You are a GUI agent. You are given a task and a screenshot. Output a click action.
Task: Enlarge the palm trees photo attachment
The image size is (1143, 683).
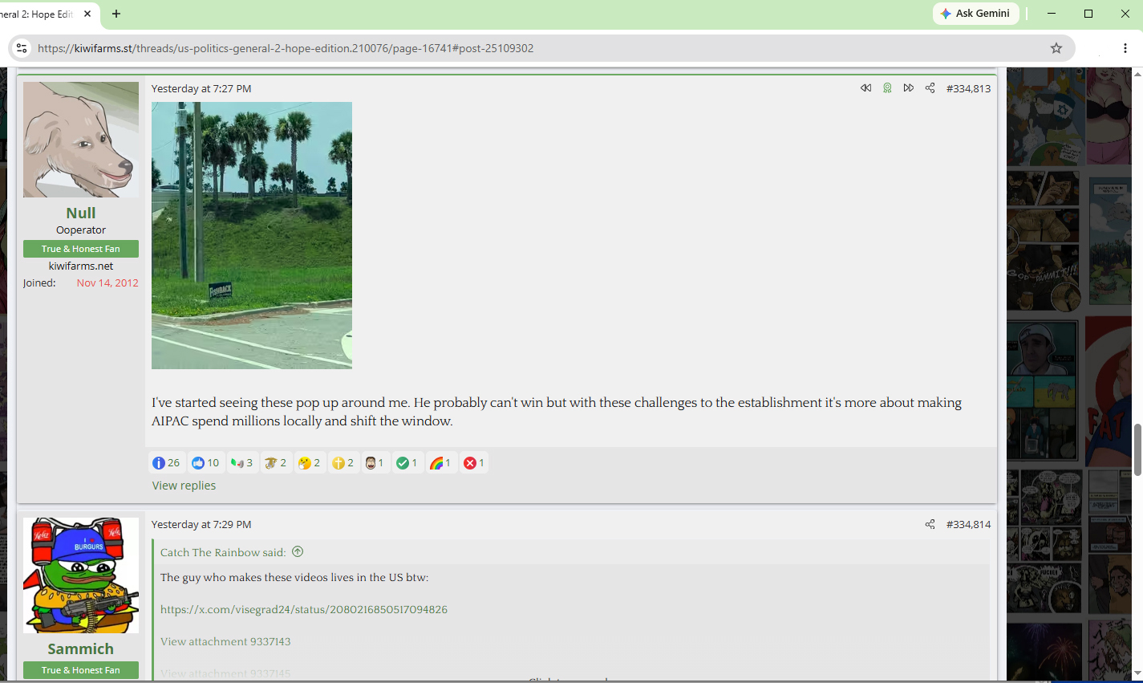click(252, 235)
